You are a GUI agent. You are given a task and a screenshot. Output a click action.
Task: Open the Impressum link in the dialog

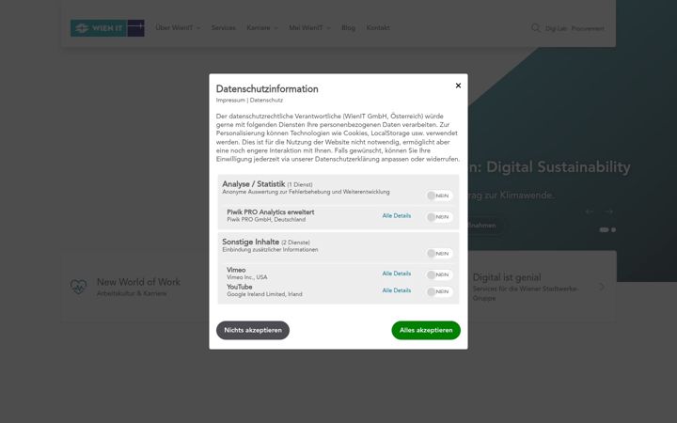(230, 101)
